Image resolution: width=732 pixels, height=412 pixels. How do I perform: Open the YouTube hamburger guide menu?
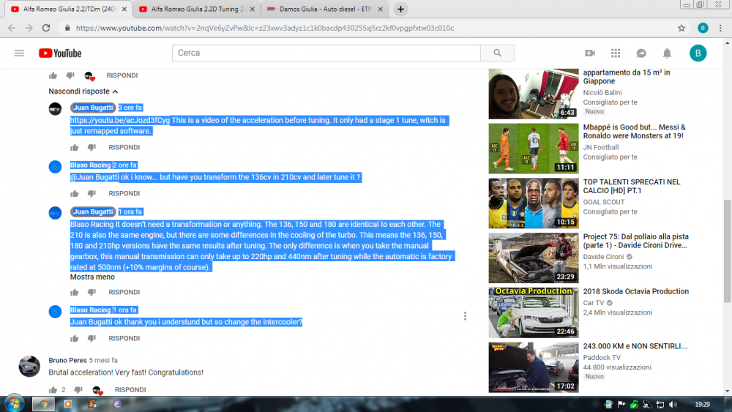[19, 53]
